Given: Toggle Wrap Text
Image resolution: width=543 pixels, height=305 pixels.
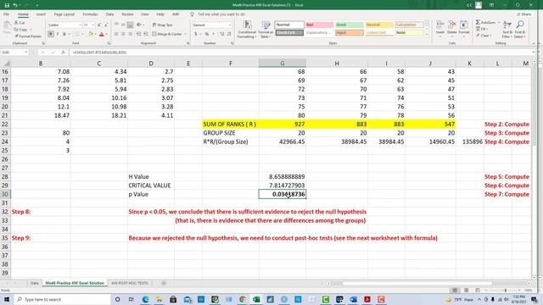Looking at the screenshot, I should pyautogui.click(x=162, y=25).
